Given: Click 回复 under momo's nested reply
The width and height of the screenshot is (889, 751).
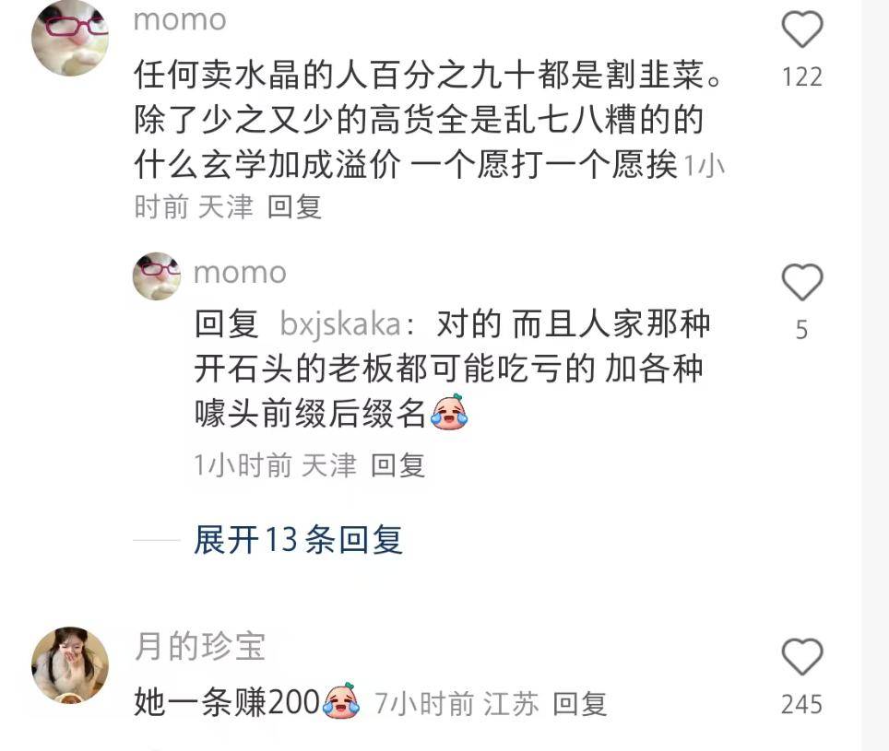Looking at the screenshot, I should click(398, 465).
